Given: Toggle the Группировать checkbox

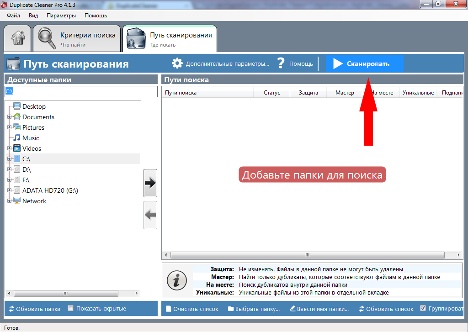Looking at the screenshot, I should click(x=423, y=308).
